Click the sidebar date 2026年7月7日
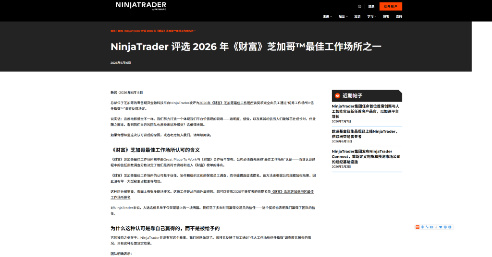The width and height of the screenshot is (492, 257). [342, 121]
